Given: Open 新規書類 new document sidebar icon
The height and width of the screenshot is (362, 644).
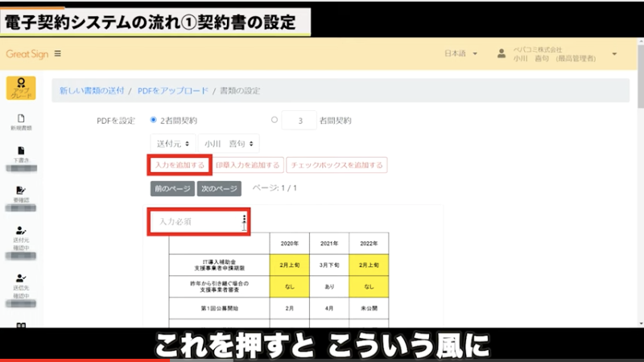Looking at the screenshot, I should click(x=21, y=121).
